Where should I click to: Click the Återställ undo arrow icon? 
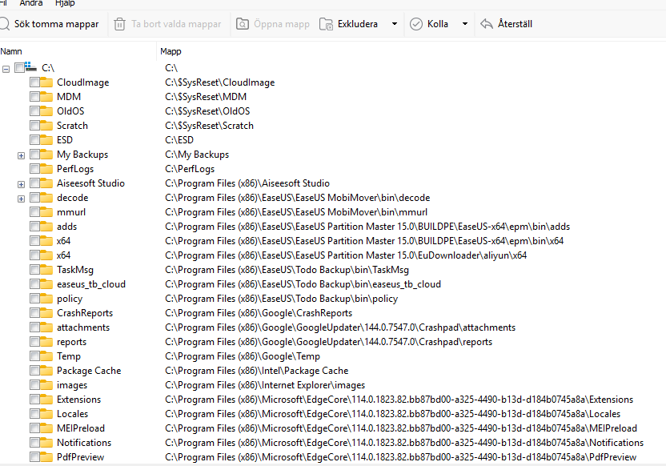(487, 24)
